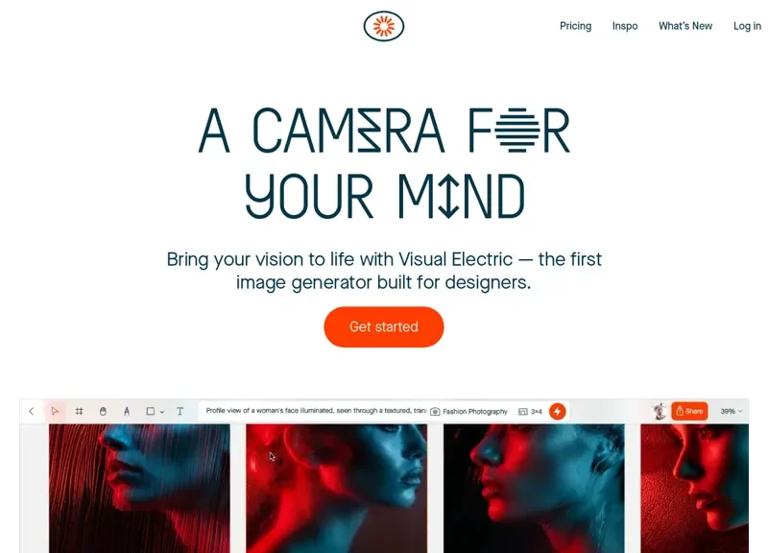Click the prompt text input field
The width and height of the screenshot is (768, 553).
[314, 411]
